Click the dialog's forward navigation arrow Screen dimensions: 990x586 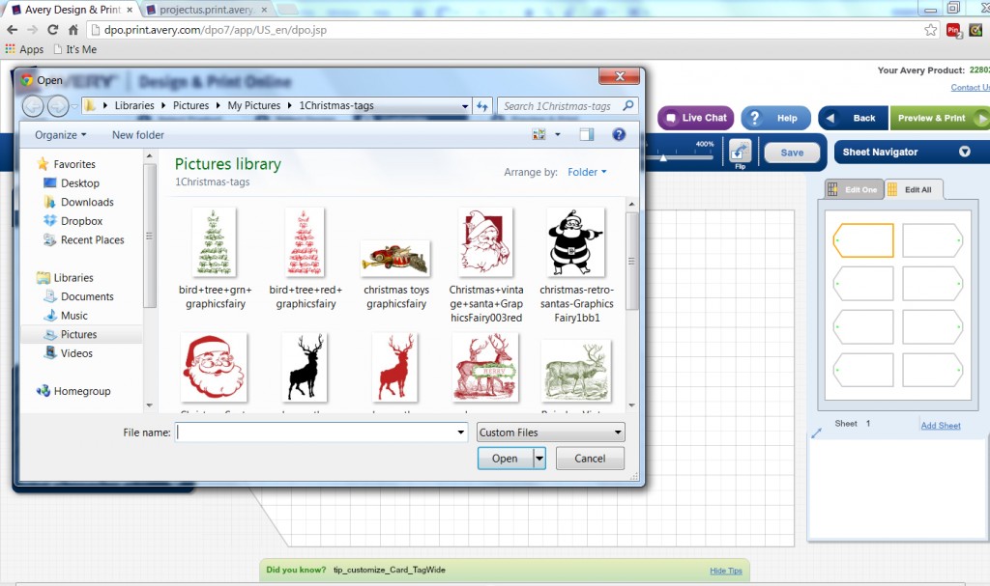pos(58,106)
